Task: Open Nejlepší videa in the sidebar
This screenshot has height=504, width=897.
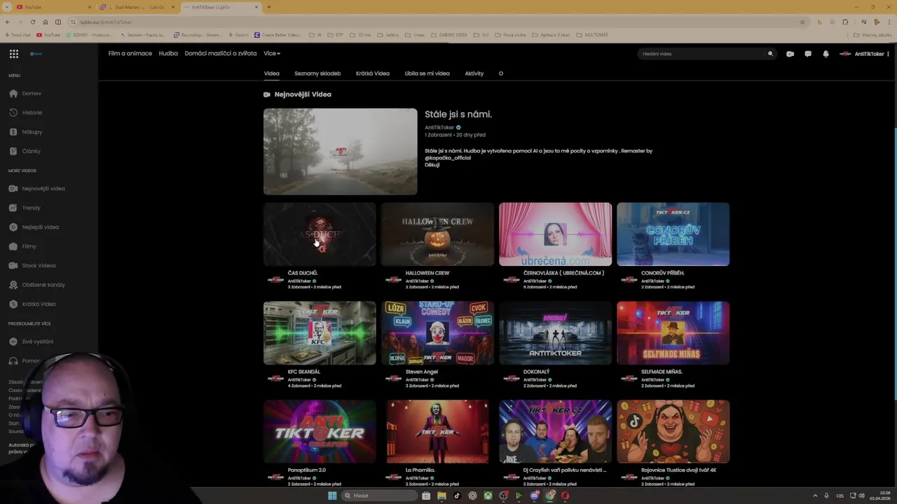Action: tap(34, 227)
